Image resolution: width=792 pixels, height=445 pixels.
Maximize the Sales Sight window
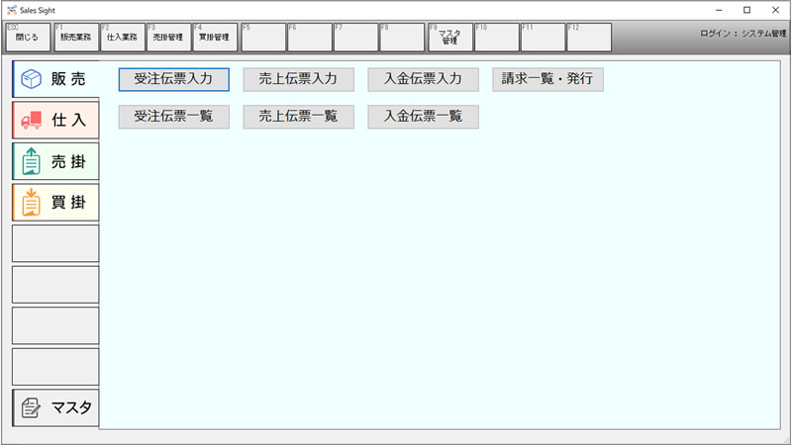747,9
